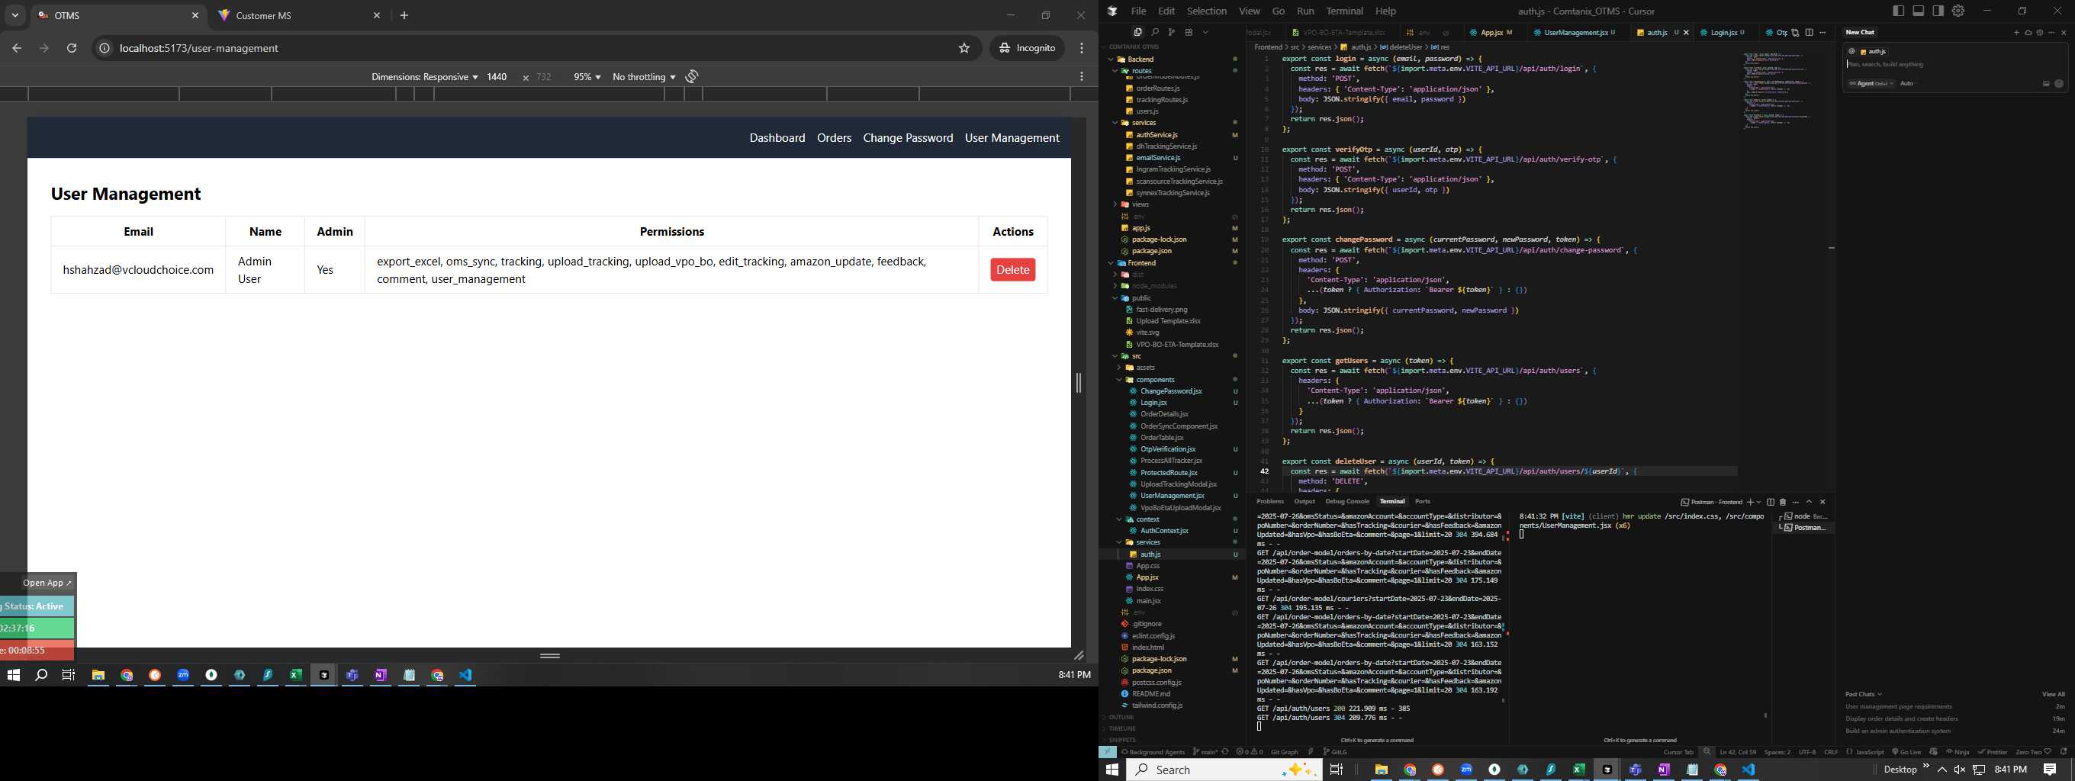Switch to Customer MS browser tab
The height and width of the screenshot is (781, 2075).
click(299, 15)
